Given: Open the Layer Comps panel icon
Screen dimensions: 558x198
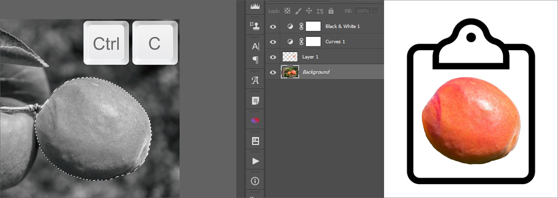Looking at the screenshot, I should tap(255, 141).
